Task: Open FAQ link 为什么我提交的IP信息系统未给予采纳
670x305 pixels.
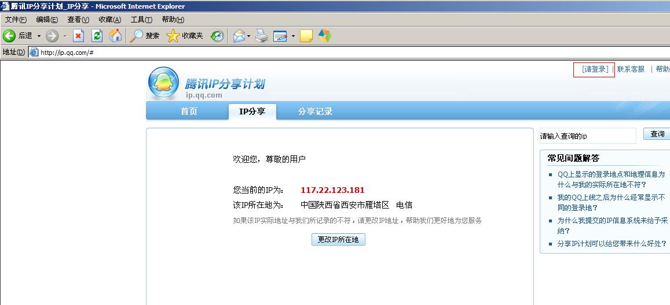Action: coord(613,226)
